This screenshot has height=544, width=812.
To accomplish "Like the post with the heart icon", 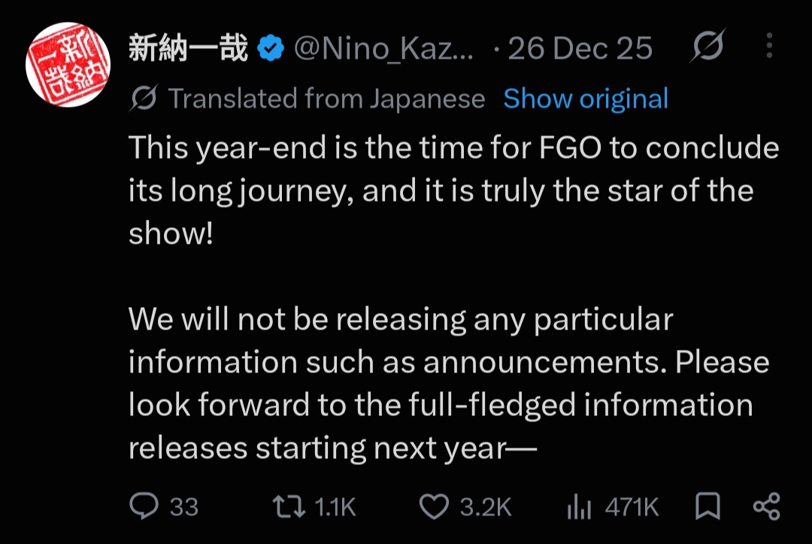I will pyautogui.click(x=434, y=506).
